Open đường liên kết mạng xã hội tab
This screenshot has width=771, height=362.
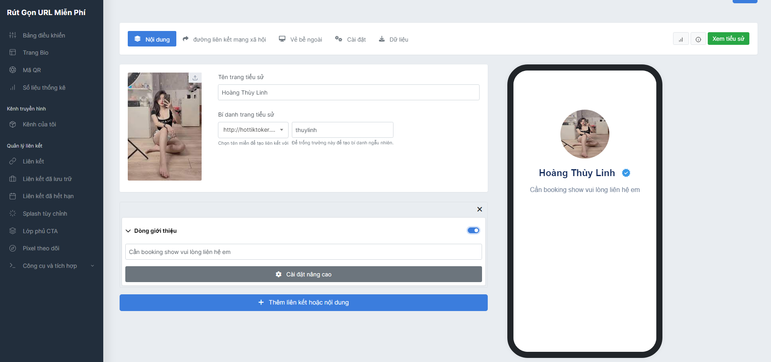coord(224,40)
